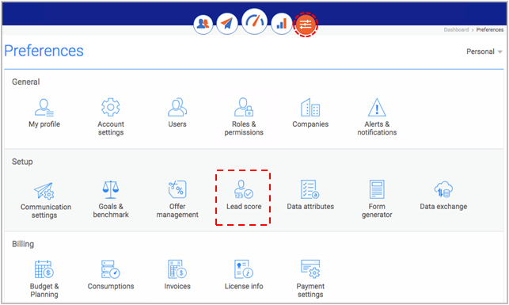Open Alerts & notifications warning icon
This screenshot has height=305, width=509.
point(377,107)
